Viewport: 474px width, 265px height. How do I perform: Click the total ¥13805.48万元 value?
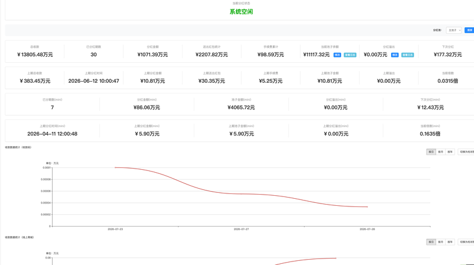[35, 54]
